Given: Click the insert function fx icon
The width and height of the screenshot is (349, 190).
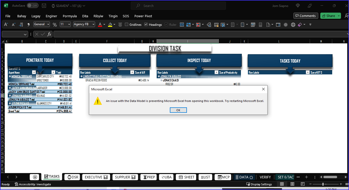Looking at the screenshot, I should 49,34.
